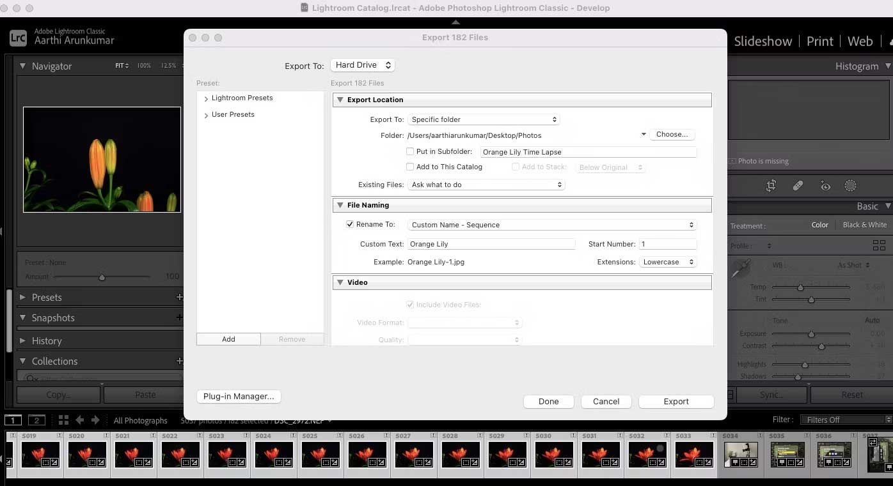Click the Custom Text input field

tap(491, 244)
